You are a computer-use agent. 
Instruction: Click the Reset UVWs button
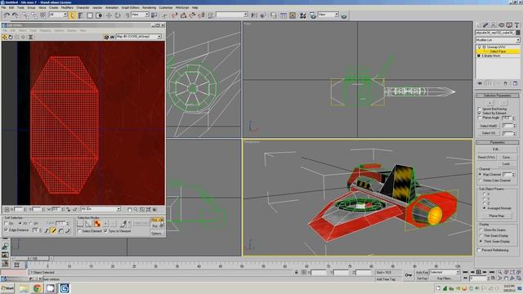(487, 158)
